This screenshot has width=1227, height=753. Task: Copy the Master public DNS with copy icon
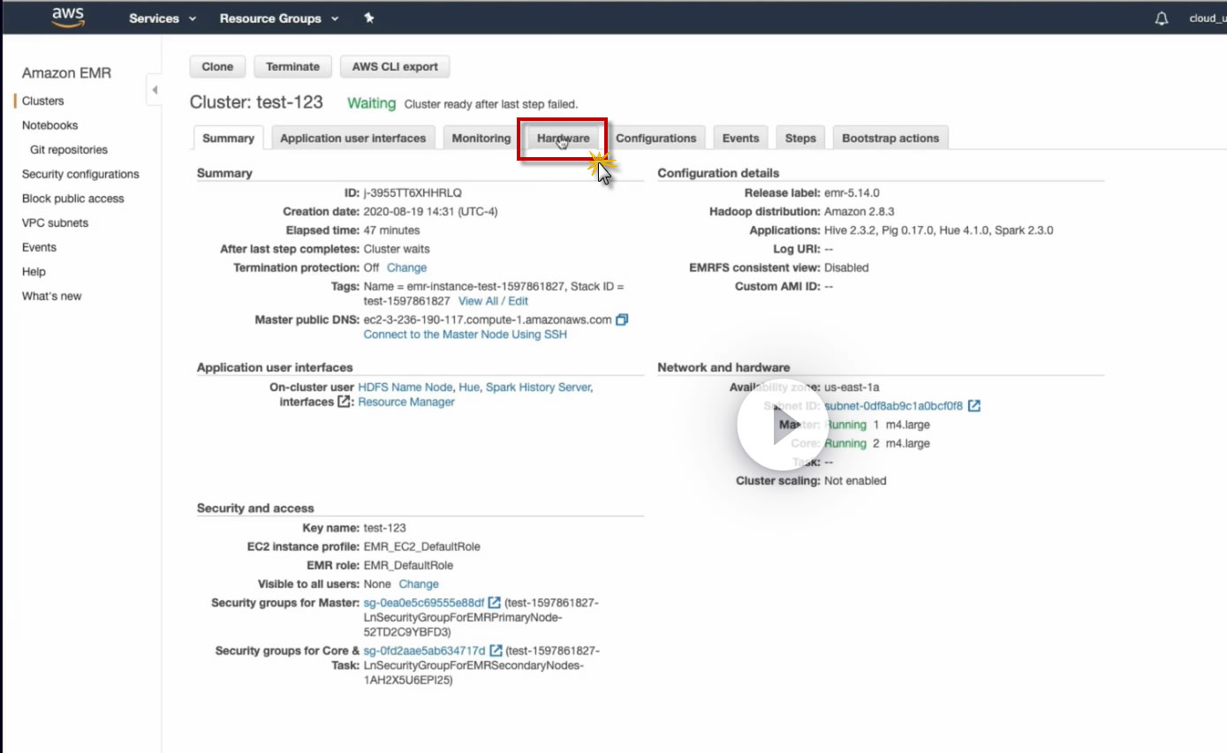click(622, 320)
